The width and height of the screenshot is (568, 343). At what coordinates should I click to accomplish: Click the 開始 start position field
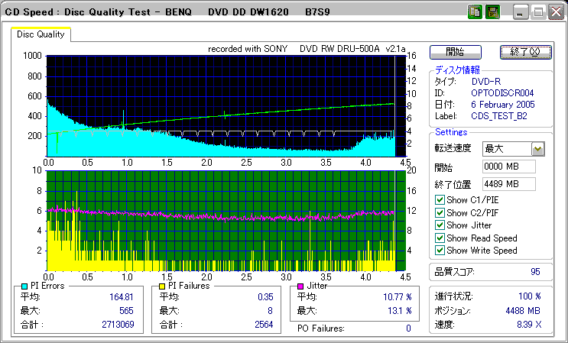tap(508, 167)
